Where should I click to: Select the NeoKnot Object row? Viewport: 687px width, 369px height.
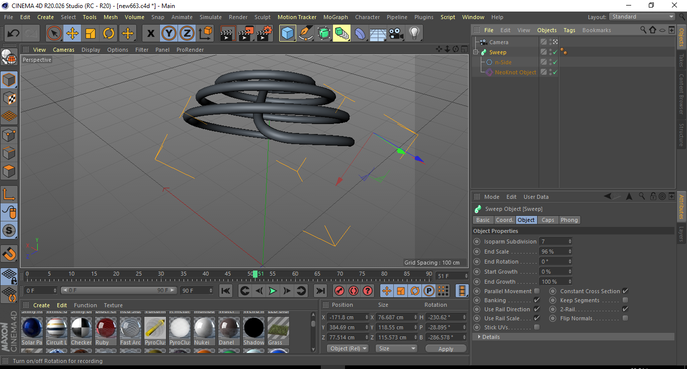click(516, 72)
